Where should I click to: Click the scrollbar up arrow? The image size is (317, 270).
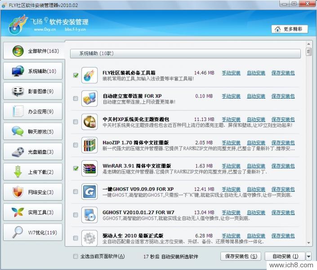(x=308, y=44)
